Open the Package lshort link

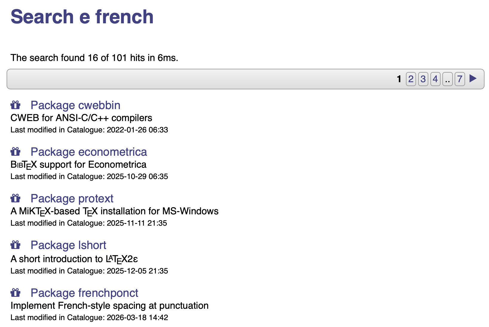[68, 245]
